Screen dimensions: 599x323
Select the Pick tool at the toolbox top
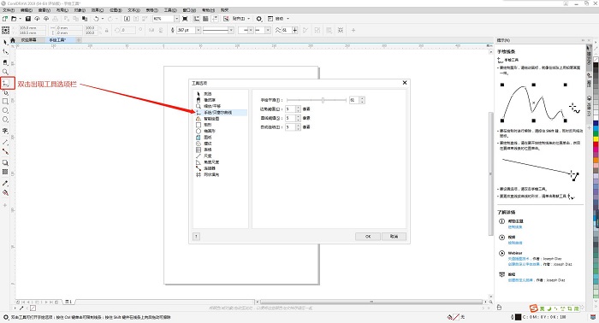5,43
